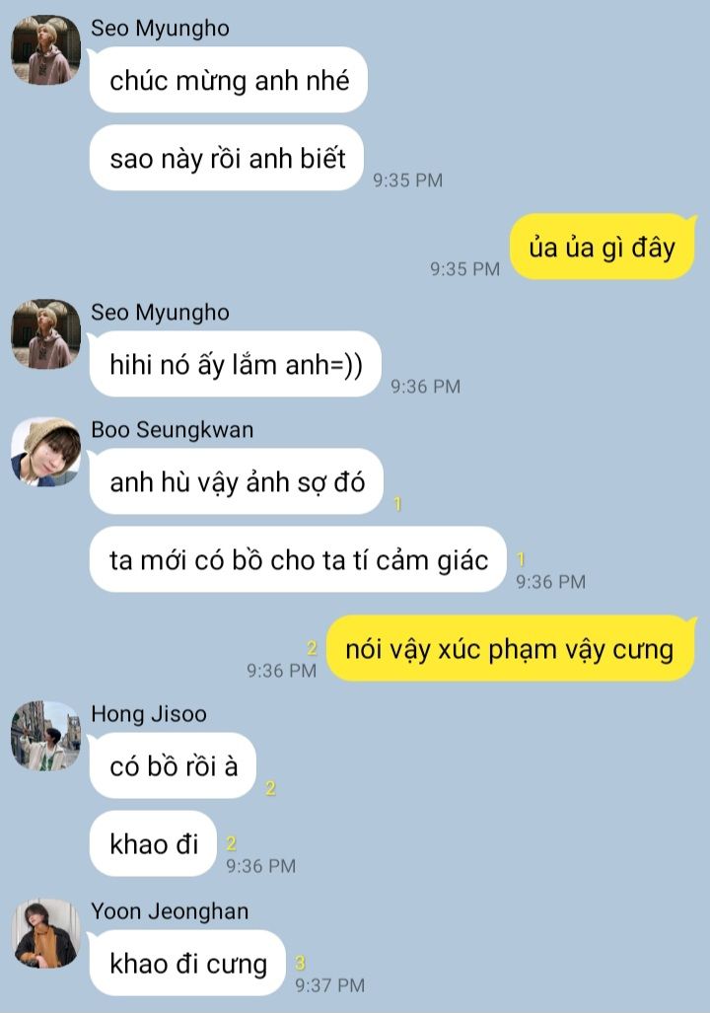The height and width of the screenshot is (1013, 710).
Task: Select the 'chúc mừng anh nhé' message
Action: [x=228, y=80]
